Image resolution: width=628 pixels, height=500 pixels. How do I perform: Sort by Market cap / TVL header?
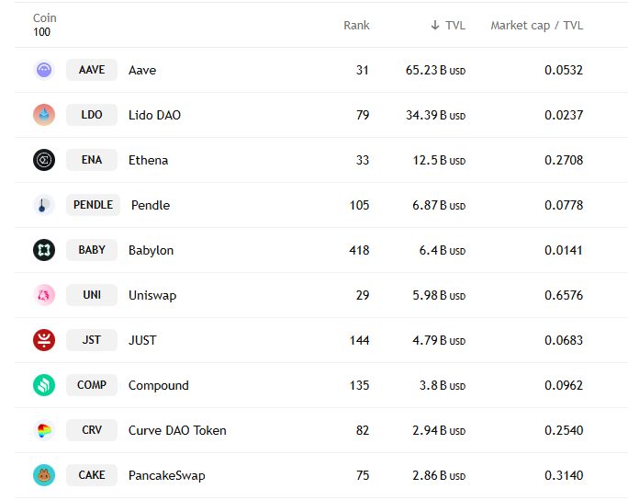click(536, 25)
